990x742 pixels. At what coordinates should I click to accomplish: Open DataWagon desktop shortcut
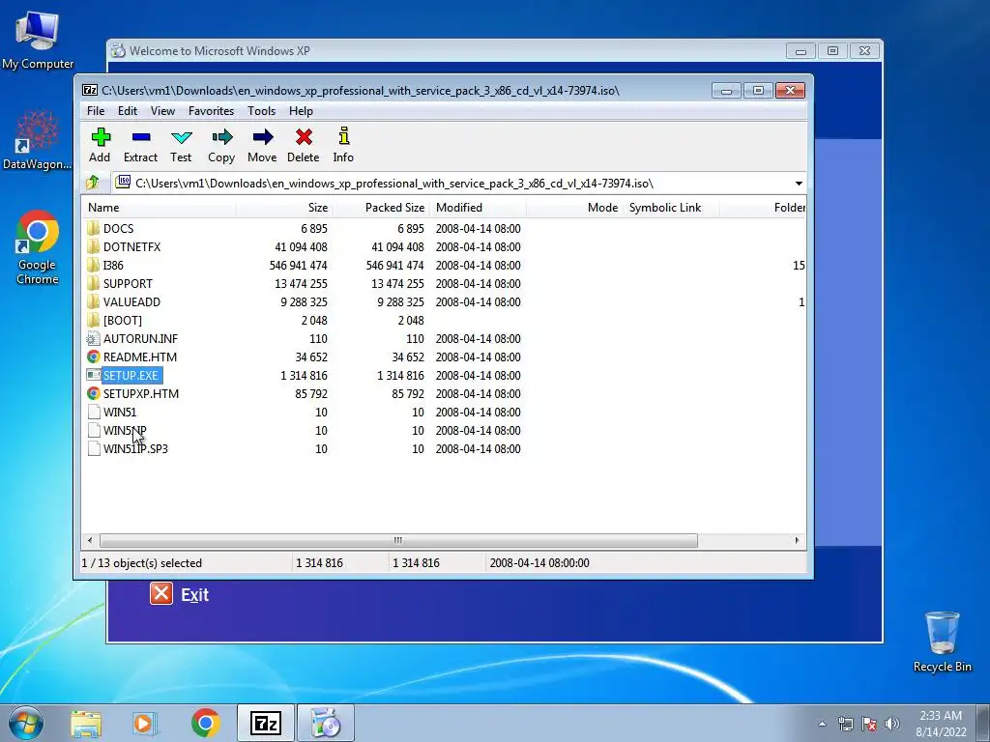click(x=38, y=140)
